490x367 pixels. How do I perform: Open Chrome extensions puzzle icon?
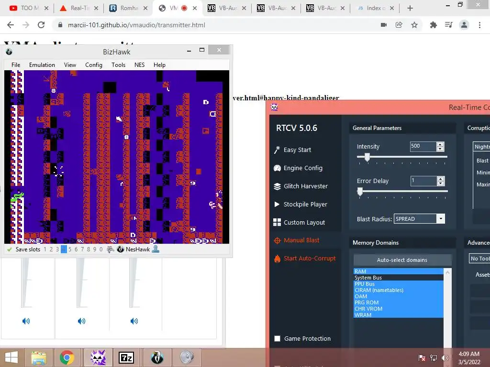pyautogui.click(x=433, y=25)
